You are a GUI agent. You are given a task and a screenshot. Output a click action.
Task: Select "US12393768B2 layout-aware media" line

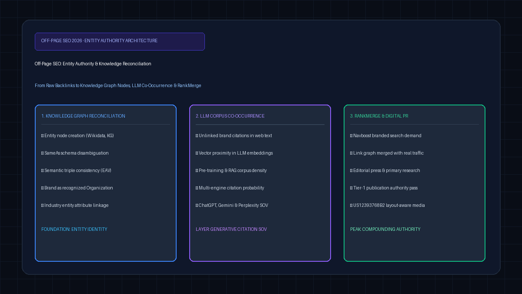[x=388, y=205]
